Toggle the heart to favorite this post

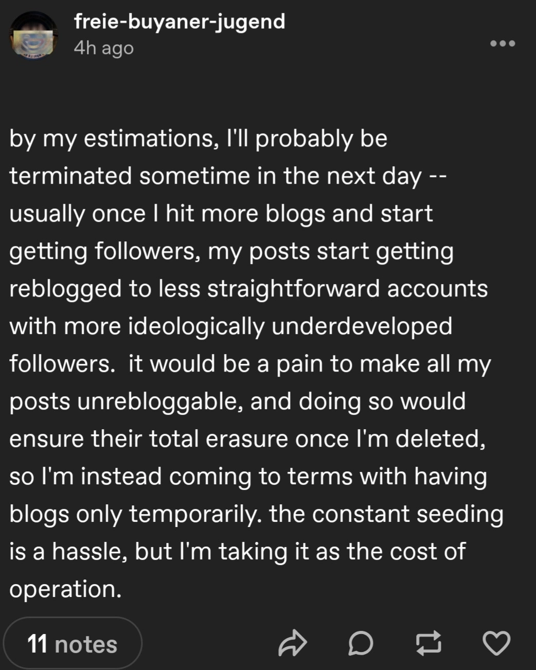[496, 643]
